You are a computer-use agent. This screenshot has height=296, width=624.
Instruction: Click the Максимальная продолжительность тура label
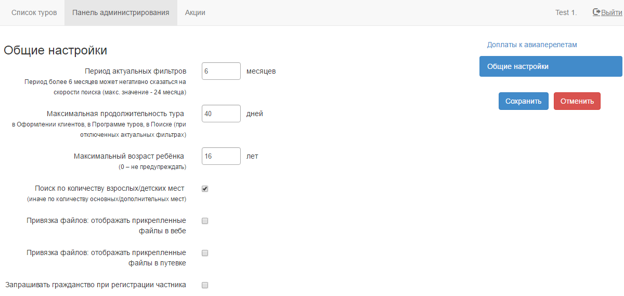pos(115,114)
